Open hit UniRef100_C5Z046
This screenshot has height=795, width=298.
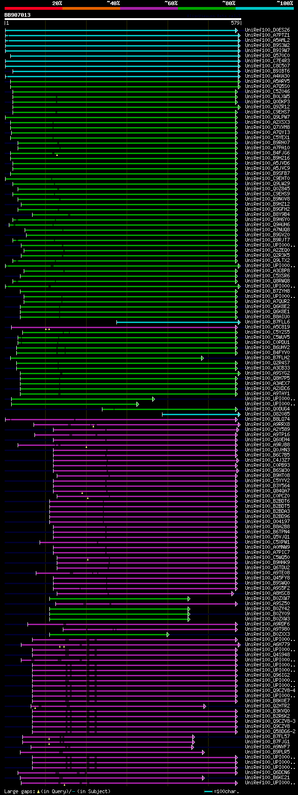click(267, 92)
